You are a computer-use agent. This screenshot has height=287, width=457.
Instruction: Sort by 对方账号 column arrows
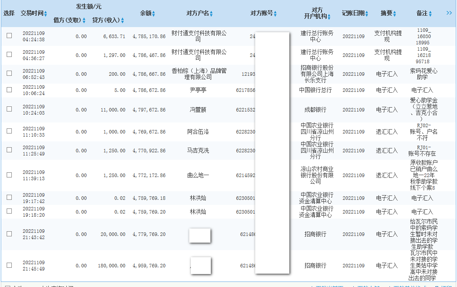coord(275,13)
